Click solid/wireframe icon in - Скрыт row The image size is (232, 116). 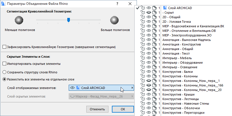coord(154,13)
